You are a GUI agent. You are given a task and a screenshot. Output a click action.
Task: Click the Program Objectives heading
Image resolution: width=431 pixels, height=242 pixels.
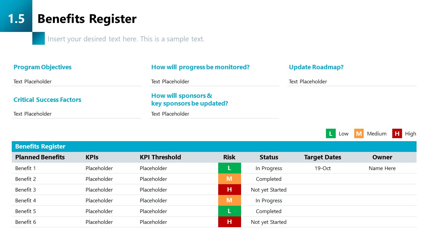tap(42, 67)
